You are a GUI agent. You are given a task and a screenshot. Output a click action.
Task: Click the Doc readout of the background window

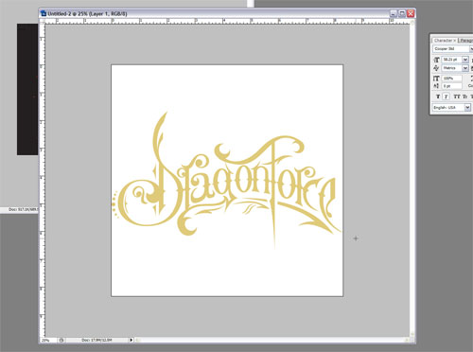[23, 209]
